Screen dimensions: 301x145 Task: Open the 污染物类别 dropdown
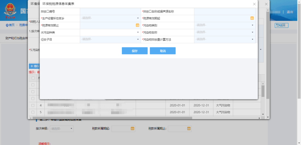pos(225,25)
